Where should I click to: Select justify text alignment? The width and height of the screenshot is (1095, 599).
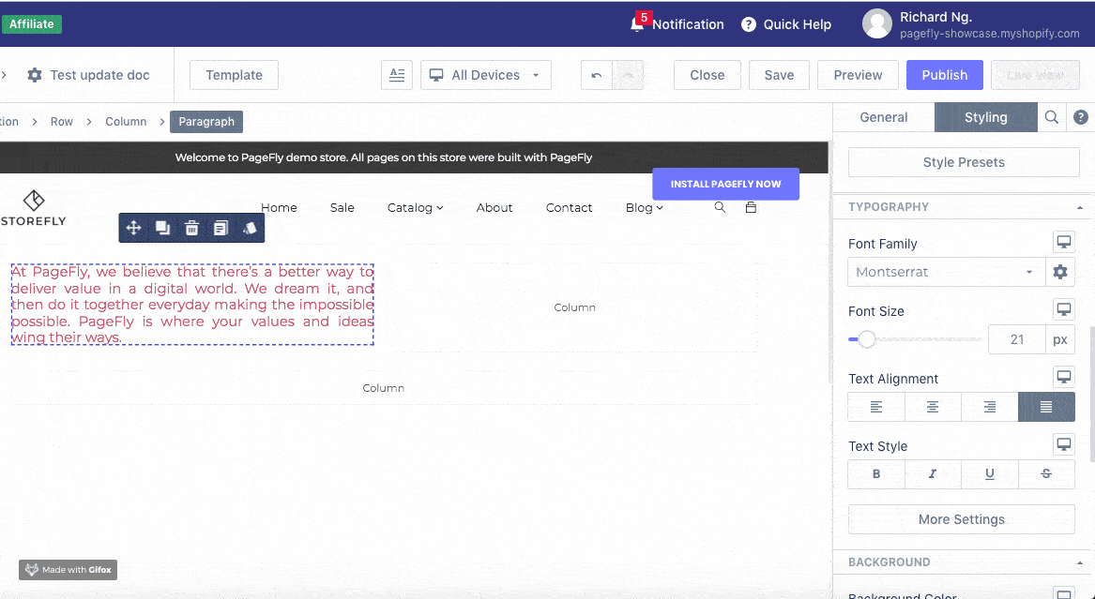(x=1046, y=407)
